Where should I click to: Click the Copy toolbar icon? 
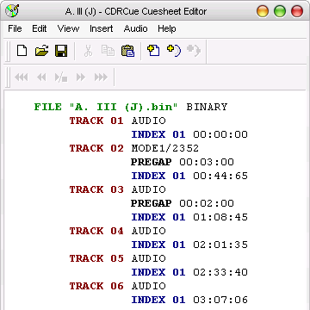(x=108, y=51)
